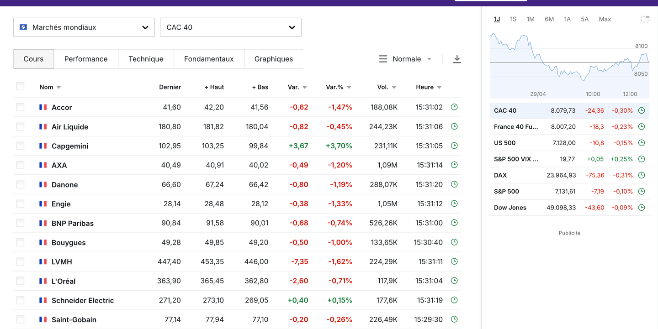Check the Danone row checkbox
The image size is (658, 329).
[x=20, y=184]
